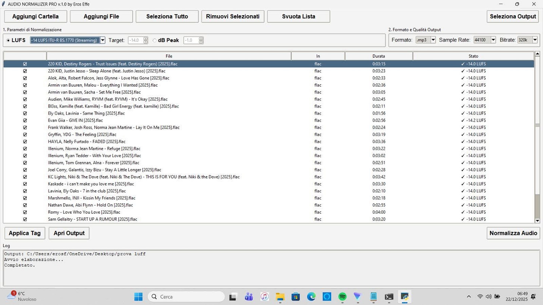The image size is (543, 305).
Task: Click the Durata column header
Action: tap(379, 56)
